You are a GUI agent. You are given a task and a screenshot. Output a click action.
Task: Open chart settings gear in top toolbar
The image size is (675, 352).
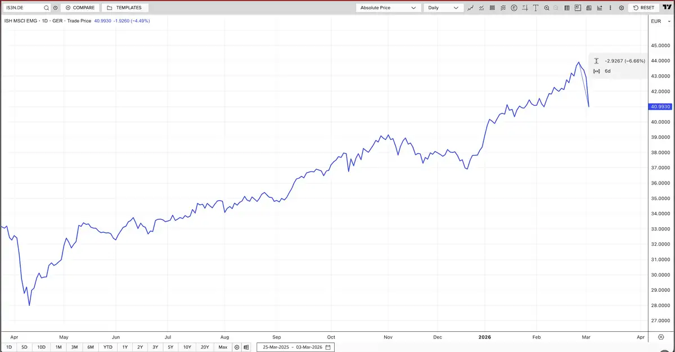tap(622, 8)
